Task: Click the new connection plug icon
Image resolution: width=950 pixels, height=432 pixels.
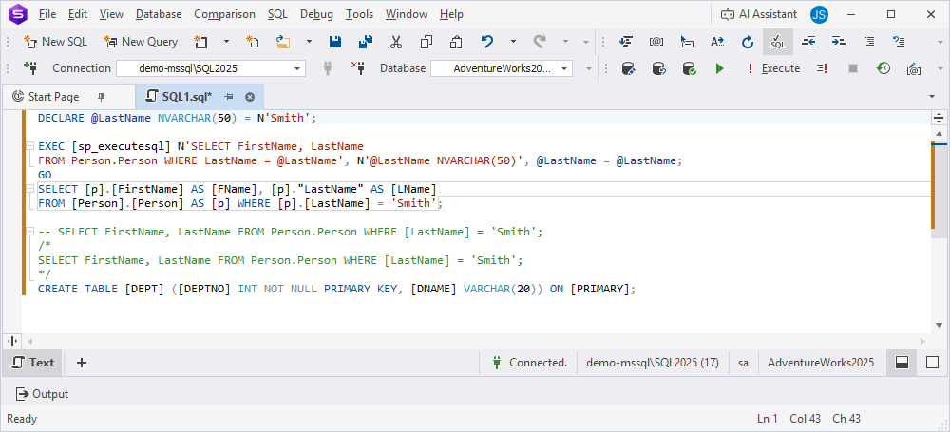Action: (30, 67)
